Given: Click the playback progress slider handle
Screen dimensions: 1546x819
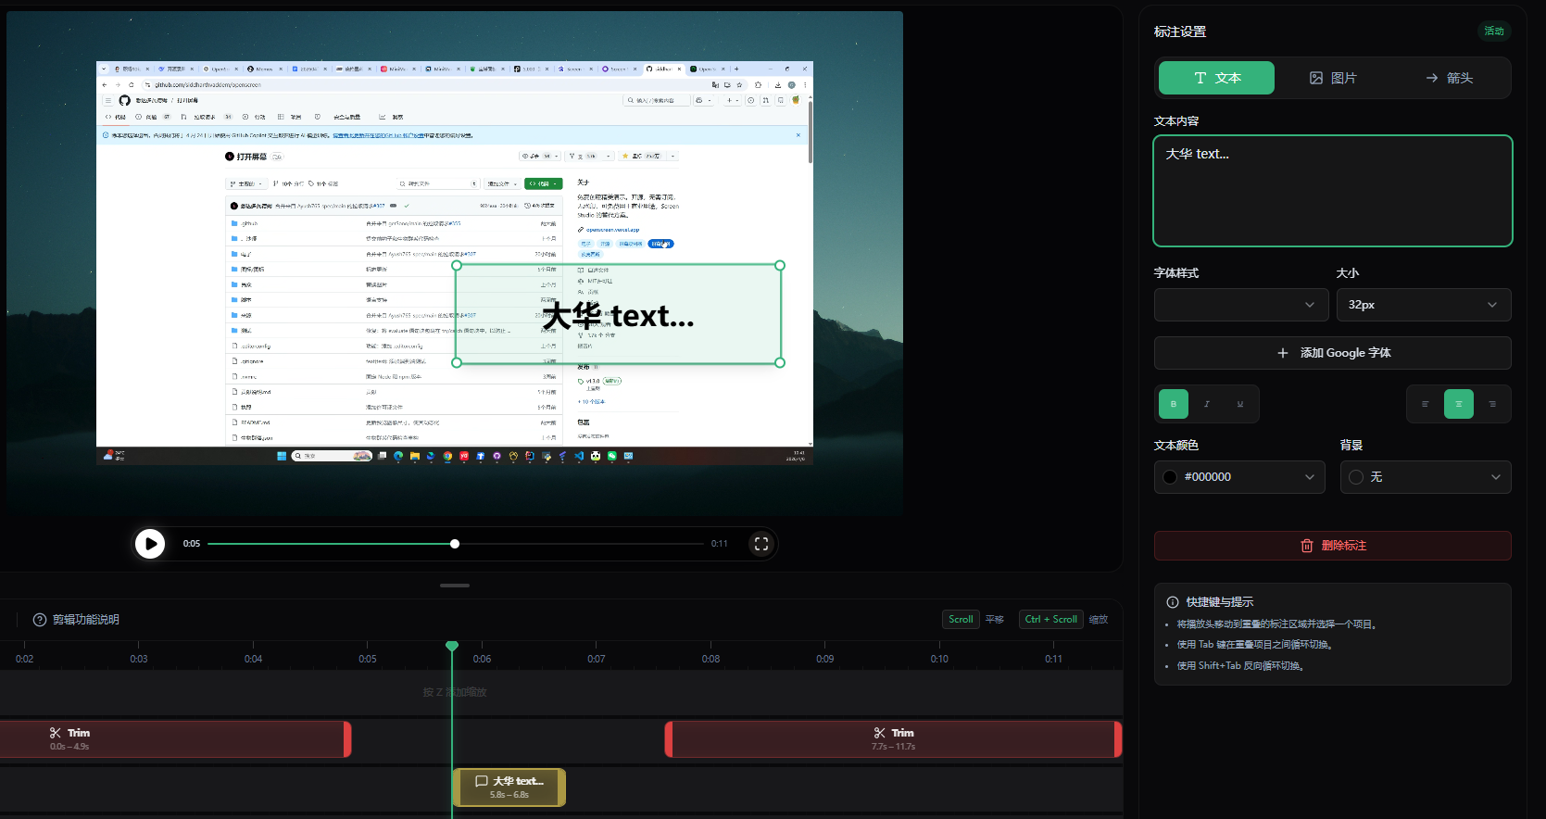Looking at the screenshot, I should [455, 544].
